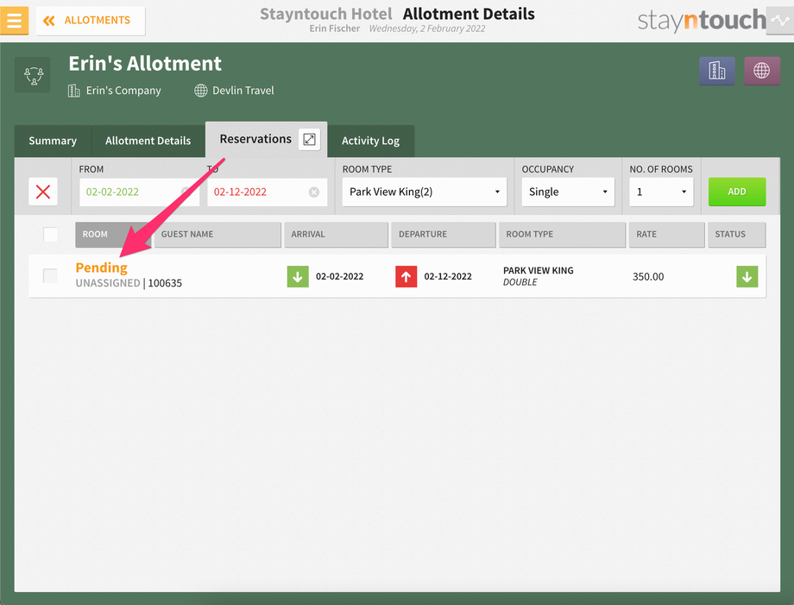Go back to Allotments list

click(x=91, y=20)
